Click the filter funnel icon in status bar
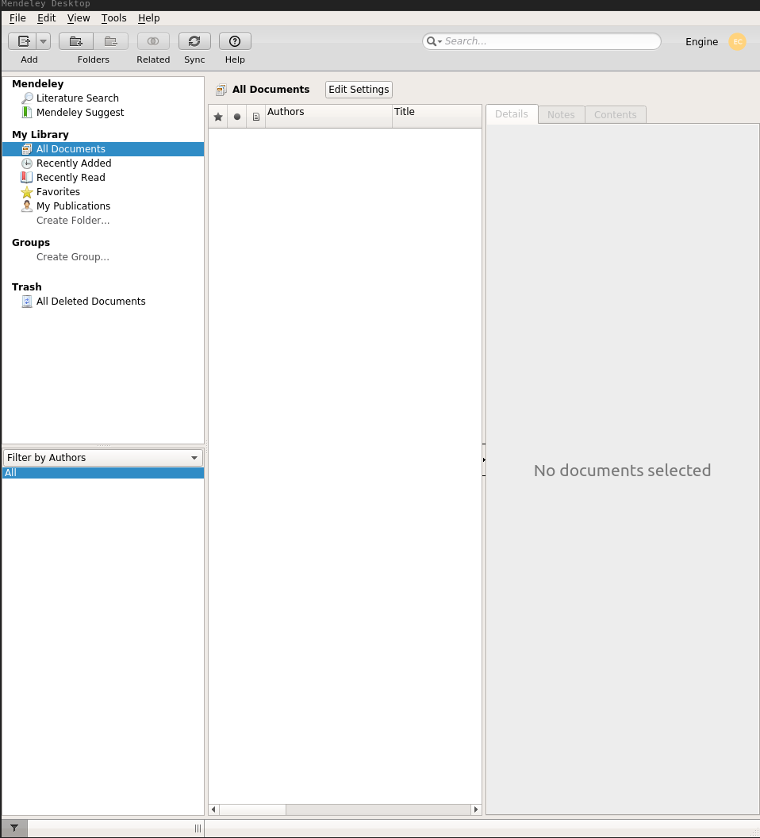 click(x=14, y=828)
